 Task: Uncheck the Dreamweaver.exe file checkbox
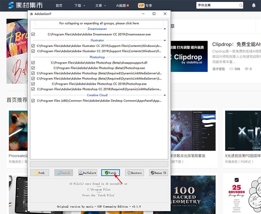coord(33,34)
